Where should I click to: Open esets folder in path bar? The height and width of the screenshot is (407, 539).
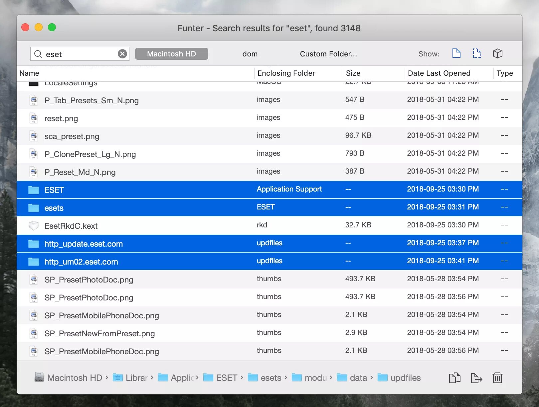tap(265, 377)
